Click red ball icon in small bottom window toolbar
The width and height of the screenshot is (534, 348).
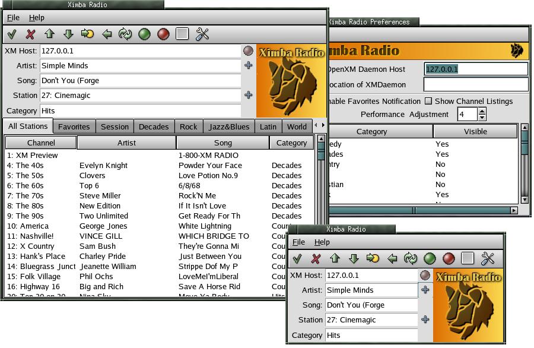[449, 258]
